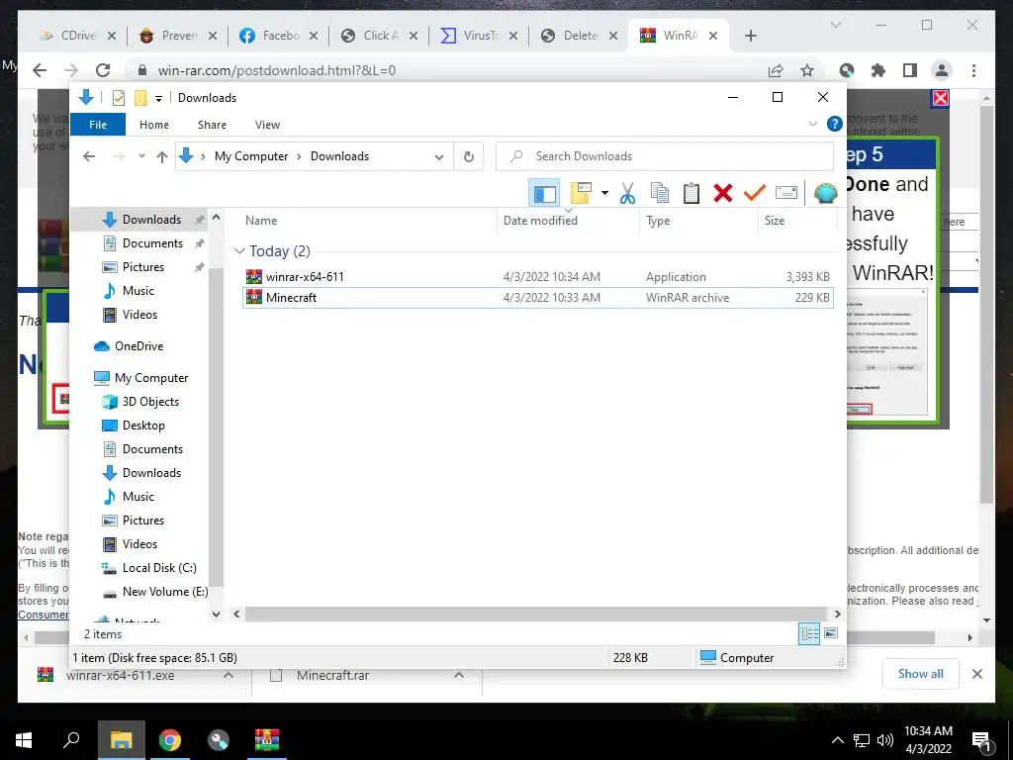Switch to Facebook tab in Chrome
Viewport: 1013px width, 760px height.
[x=278, y=36]
